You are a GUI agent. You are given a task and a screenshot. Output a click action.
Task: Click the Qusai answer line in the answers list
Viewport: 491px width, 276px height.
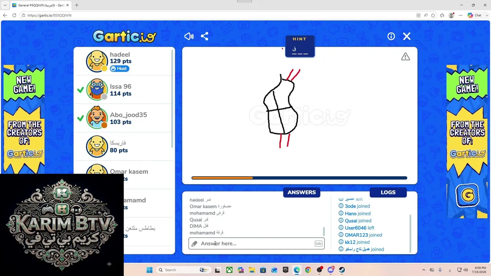pos(199,220)
